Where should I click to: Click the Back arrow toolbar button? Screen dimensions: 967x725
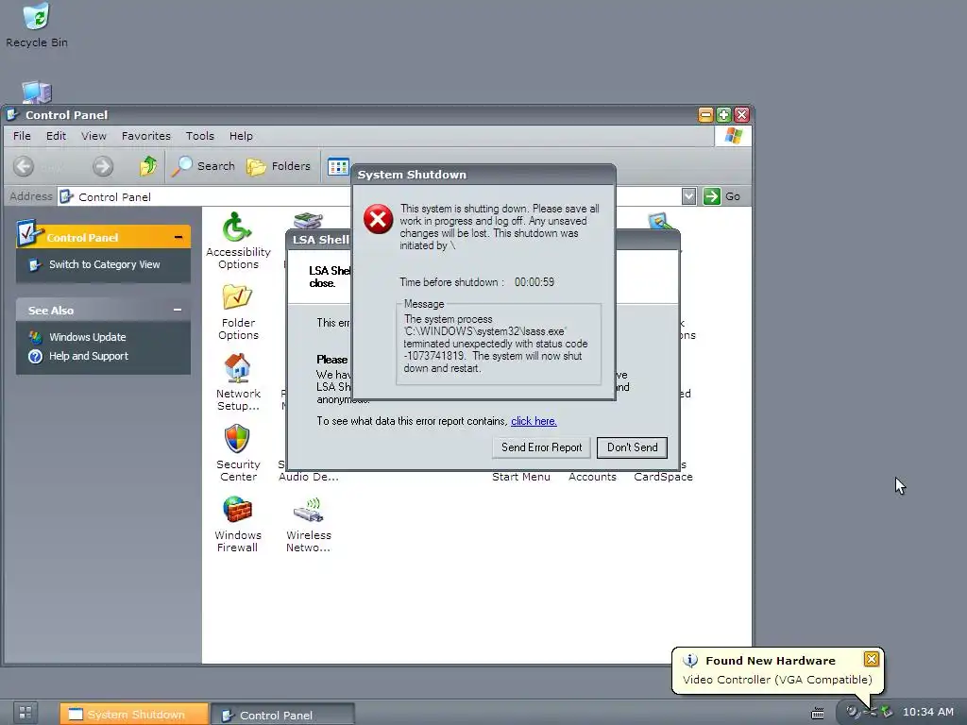click(24, 166)
